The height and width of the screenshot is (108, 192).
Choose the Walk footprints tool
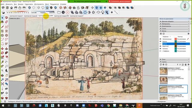point(2,93)
